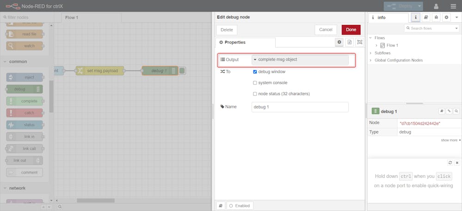Click the refresh tip icon

point(450,163)
